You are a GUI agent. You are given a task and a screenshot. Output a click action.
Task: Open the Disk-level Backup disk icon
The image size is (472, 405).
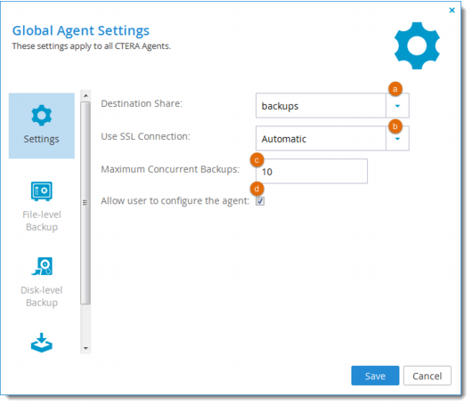(42, 266)
